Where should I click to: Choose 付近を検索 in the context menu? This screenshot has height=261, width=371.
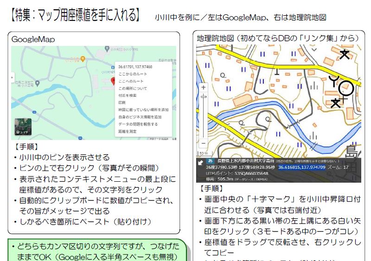[x=127, y=95]
